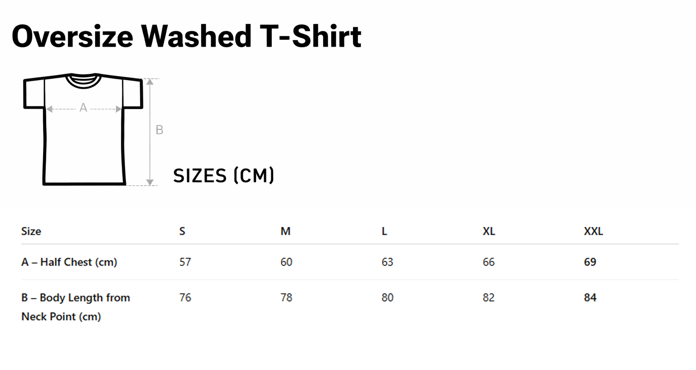
Task: Click body length value 76 for S
Action: 185,298
